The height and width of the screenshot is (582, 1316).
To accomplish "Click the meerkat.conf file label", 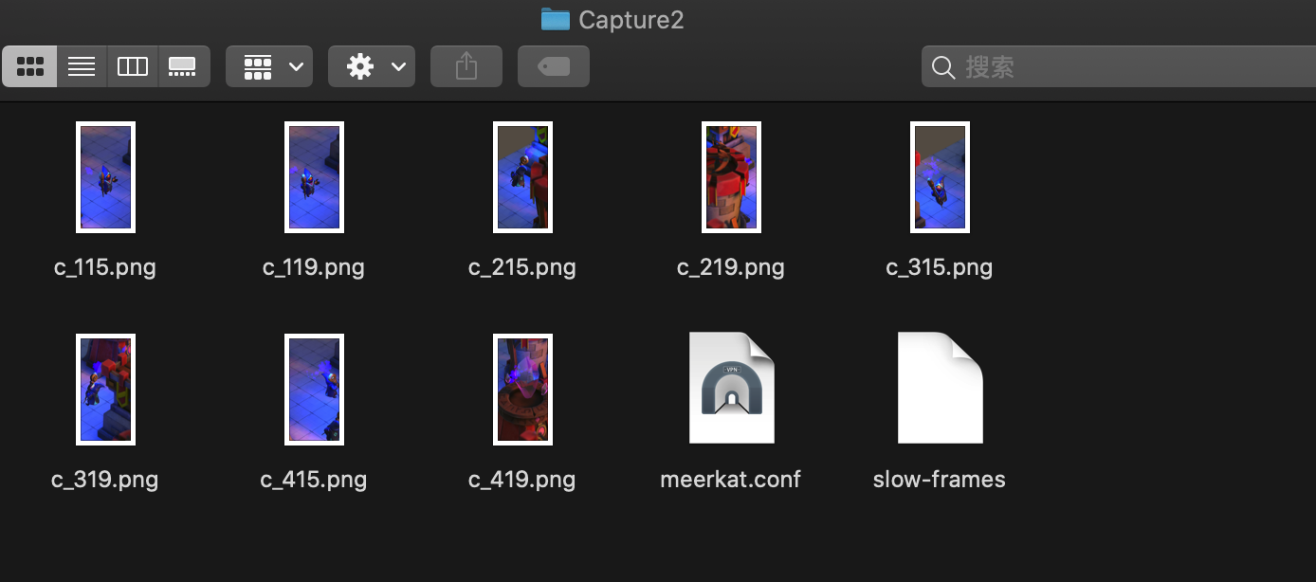I will click(x=731, y=480).
